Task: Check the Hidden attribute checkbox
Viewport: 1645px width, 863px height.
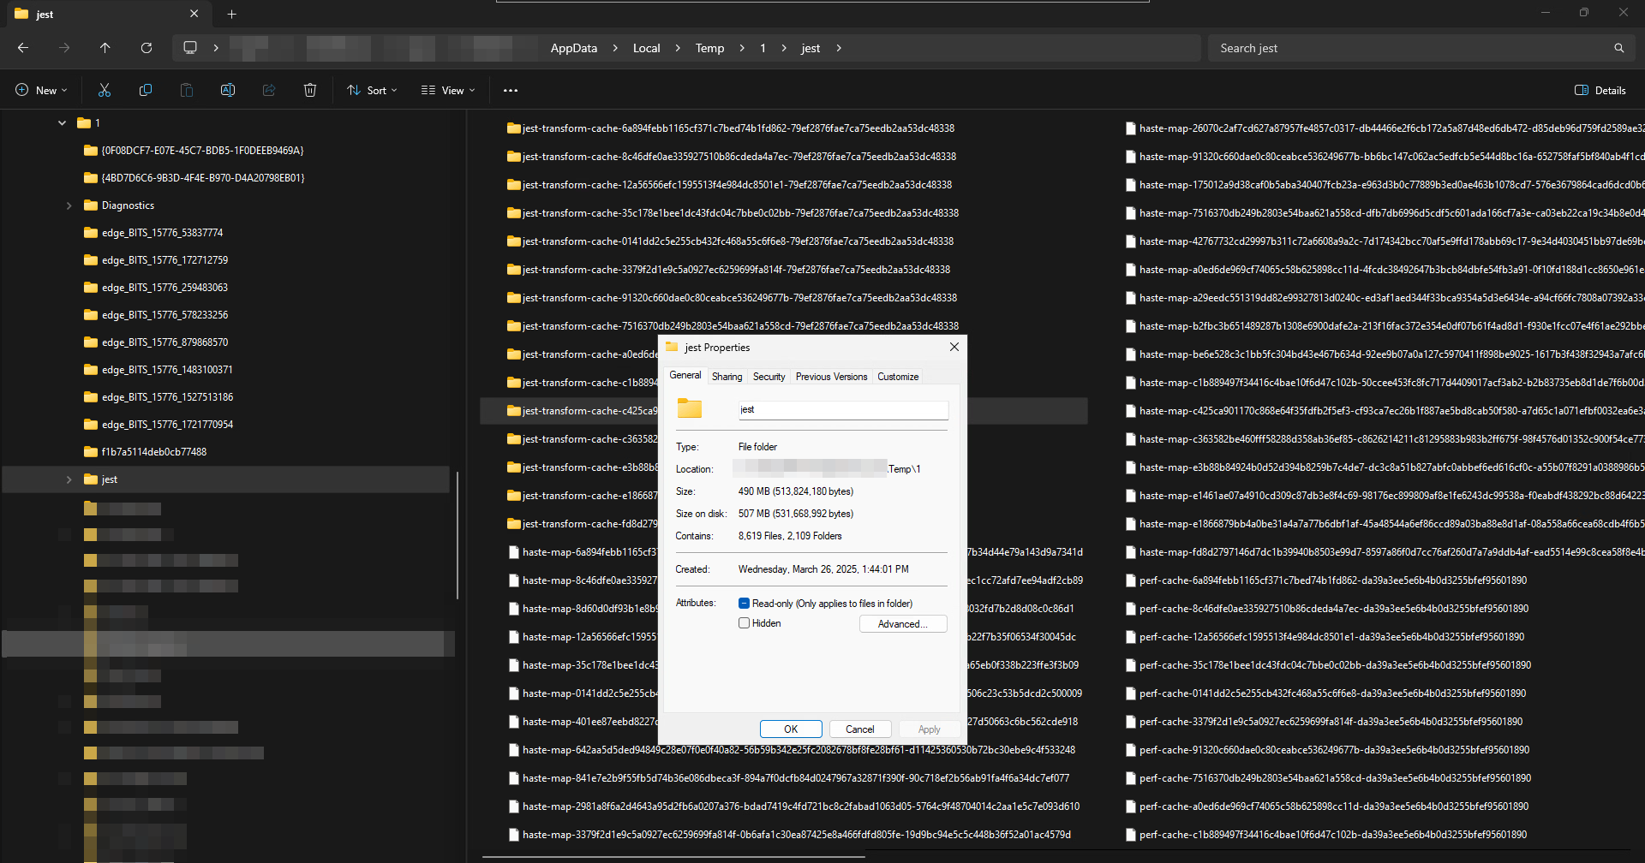Action: coord(744,623)
